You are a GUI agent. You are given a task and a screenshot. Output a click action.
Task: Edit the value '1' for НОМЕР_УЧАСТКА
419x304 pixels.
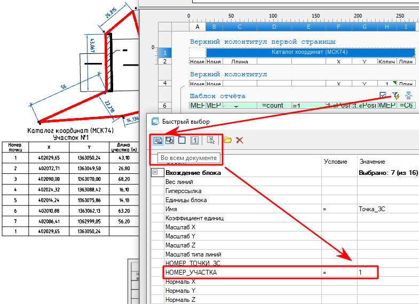(360, 272)
